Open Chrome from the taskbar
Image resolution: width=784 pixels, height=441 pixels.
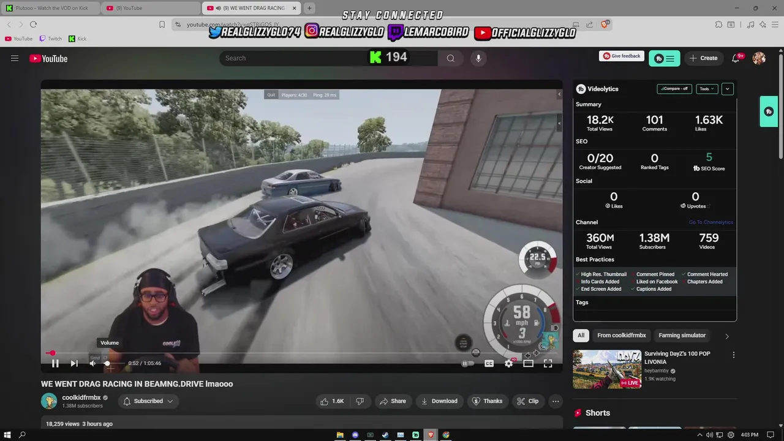[446, 435]
